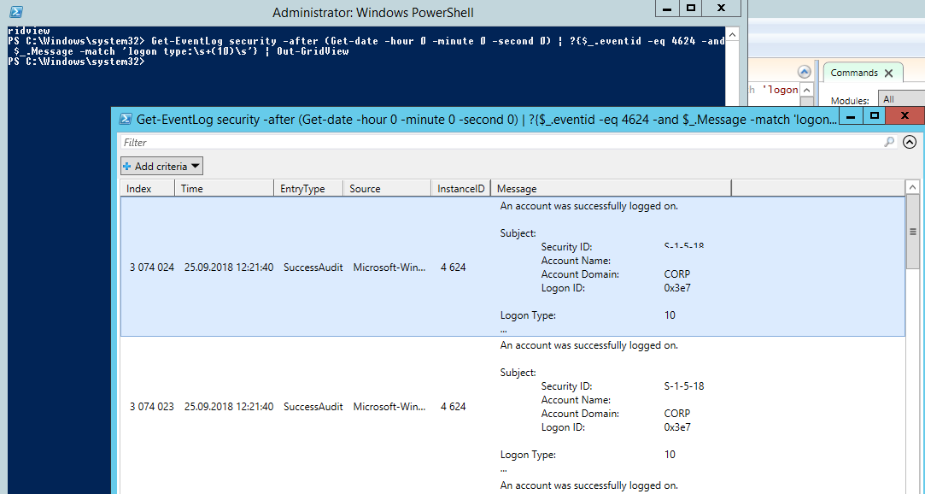Image resolution: width=925 pixels, height=494 pixels.
Task: Close the Out-GridView window with red X
Action: point(904,115)
